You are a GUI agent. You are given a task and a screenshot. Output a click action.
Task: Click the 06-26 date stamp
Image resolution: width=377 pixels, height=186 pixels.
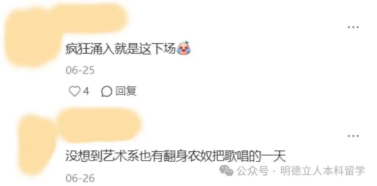coord(80,178)
